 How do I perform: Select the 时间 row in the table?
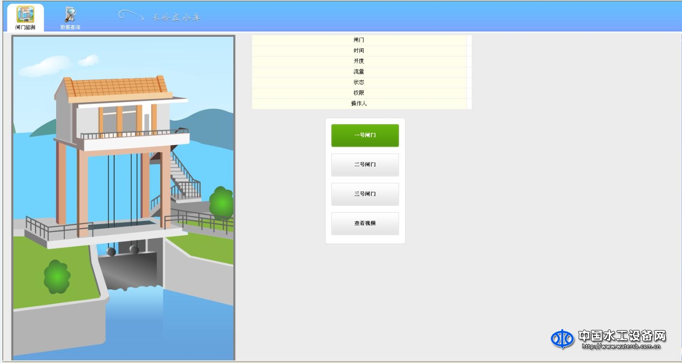[x=359, y=51]
